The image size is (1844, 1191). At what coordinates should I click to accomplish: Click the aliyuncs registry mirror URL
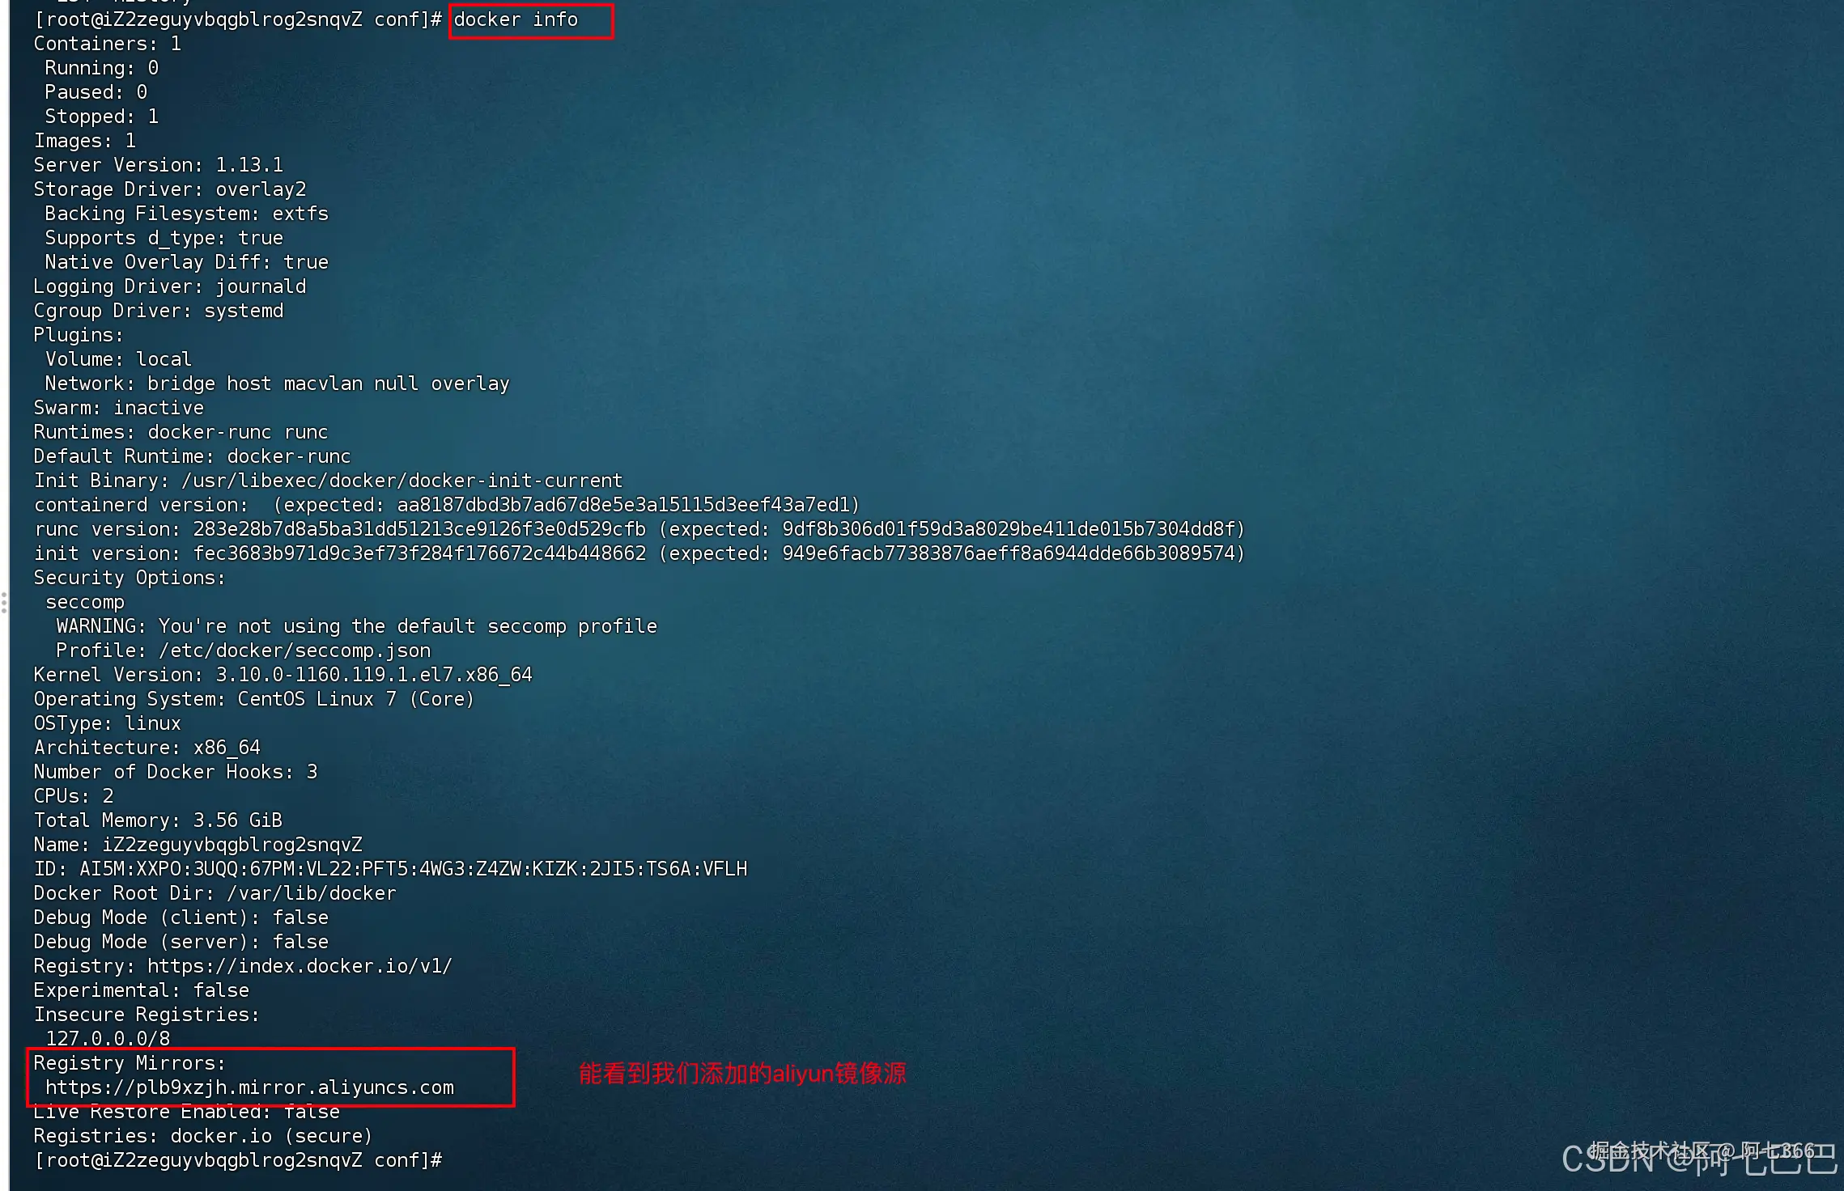click(249, 1087)
